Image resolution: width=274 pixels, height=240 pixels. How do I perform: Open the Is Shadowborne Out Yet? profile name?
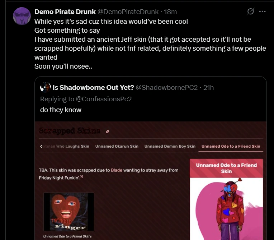pos(93,88)
